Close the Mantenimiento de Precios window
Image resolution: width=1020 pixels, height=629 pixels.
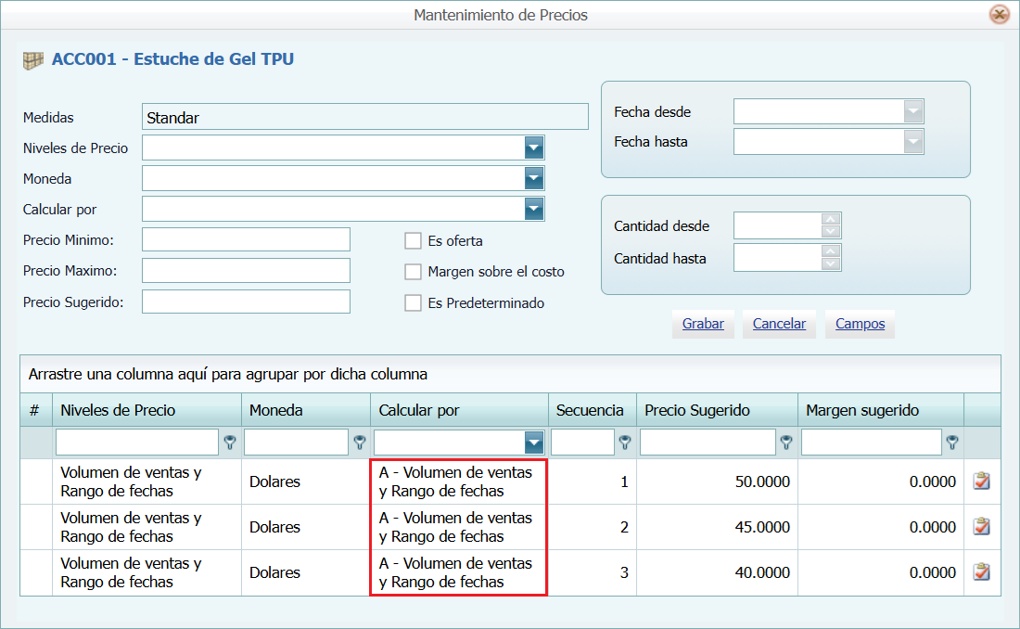pos(1000,15)
